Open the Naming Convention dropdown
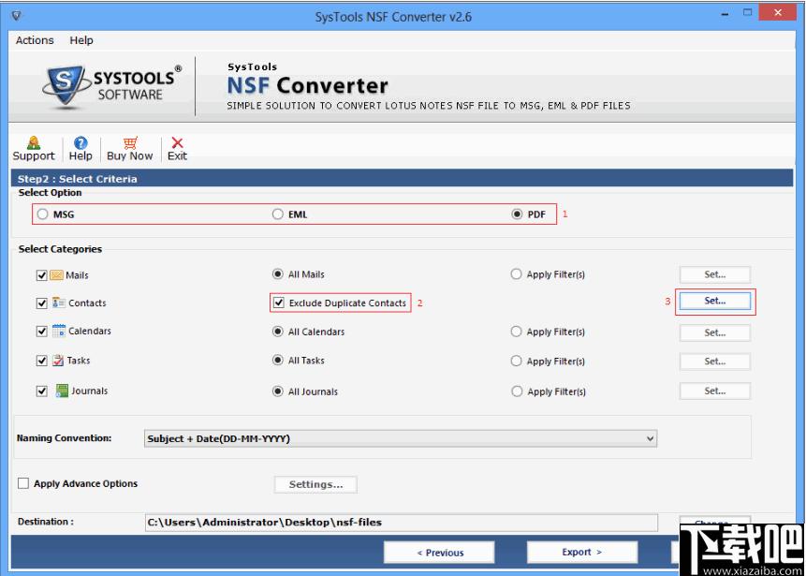The height and width of the screenshot is (576, 806). [x=401, y=438]
